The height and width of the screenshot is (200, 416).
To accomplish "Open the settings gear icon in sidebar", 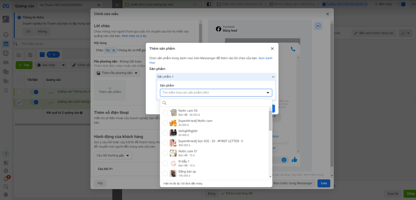I will click(x=6, y=171).
